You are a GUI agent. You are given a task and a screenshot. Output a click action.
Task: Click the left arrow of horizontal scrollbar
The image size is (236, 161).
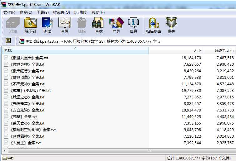point(5,150)
